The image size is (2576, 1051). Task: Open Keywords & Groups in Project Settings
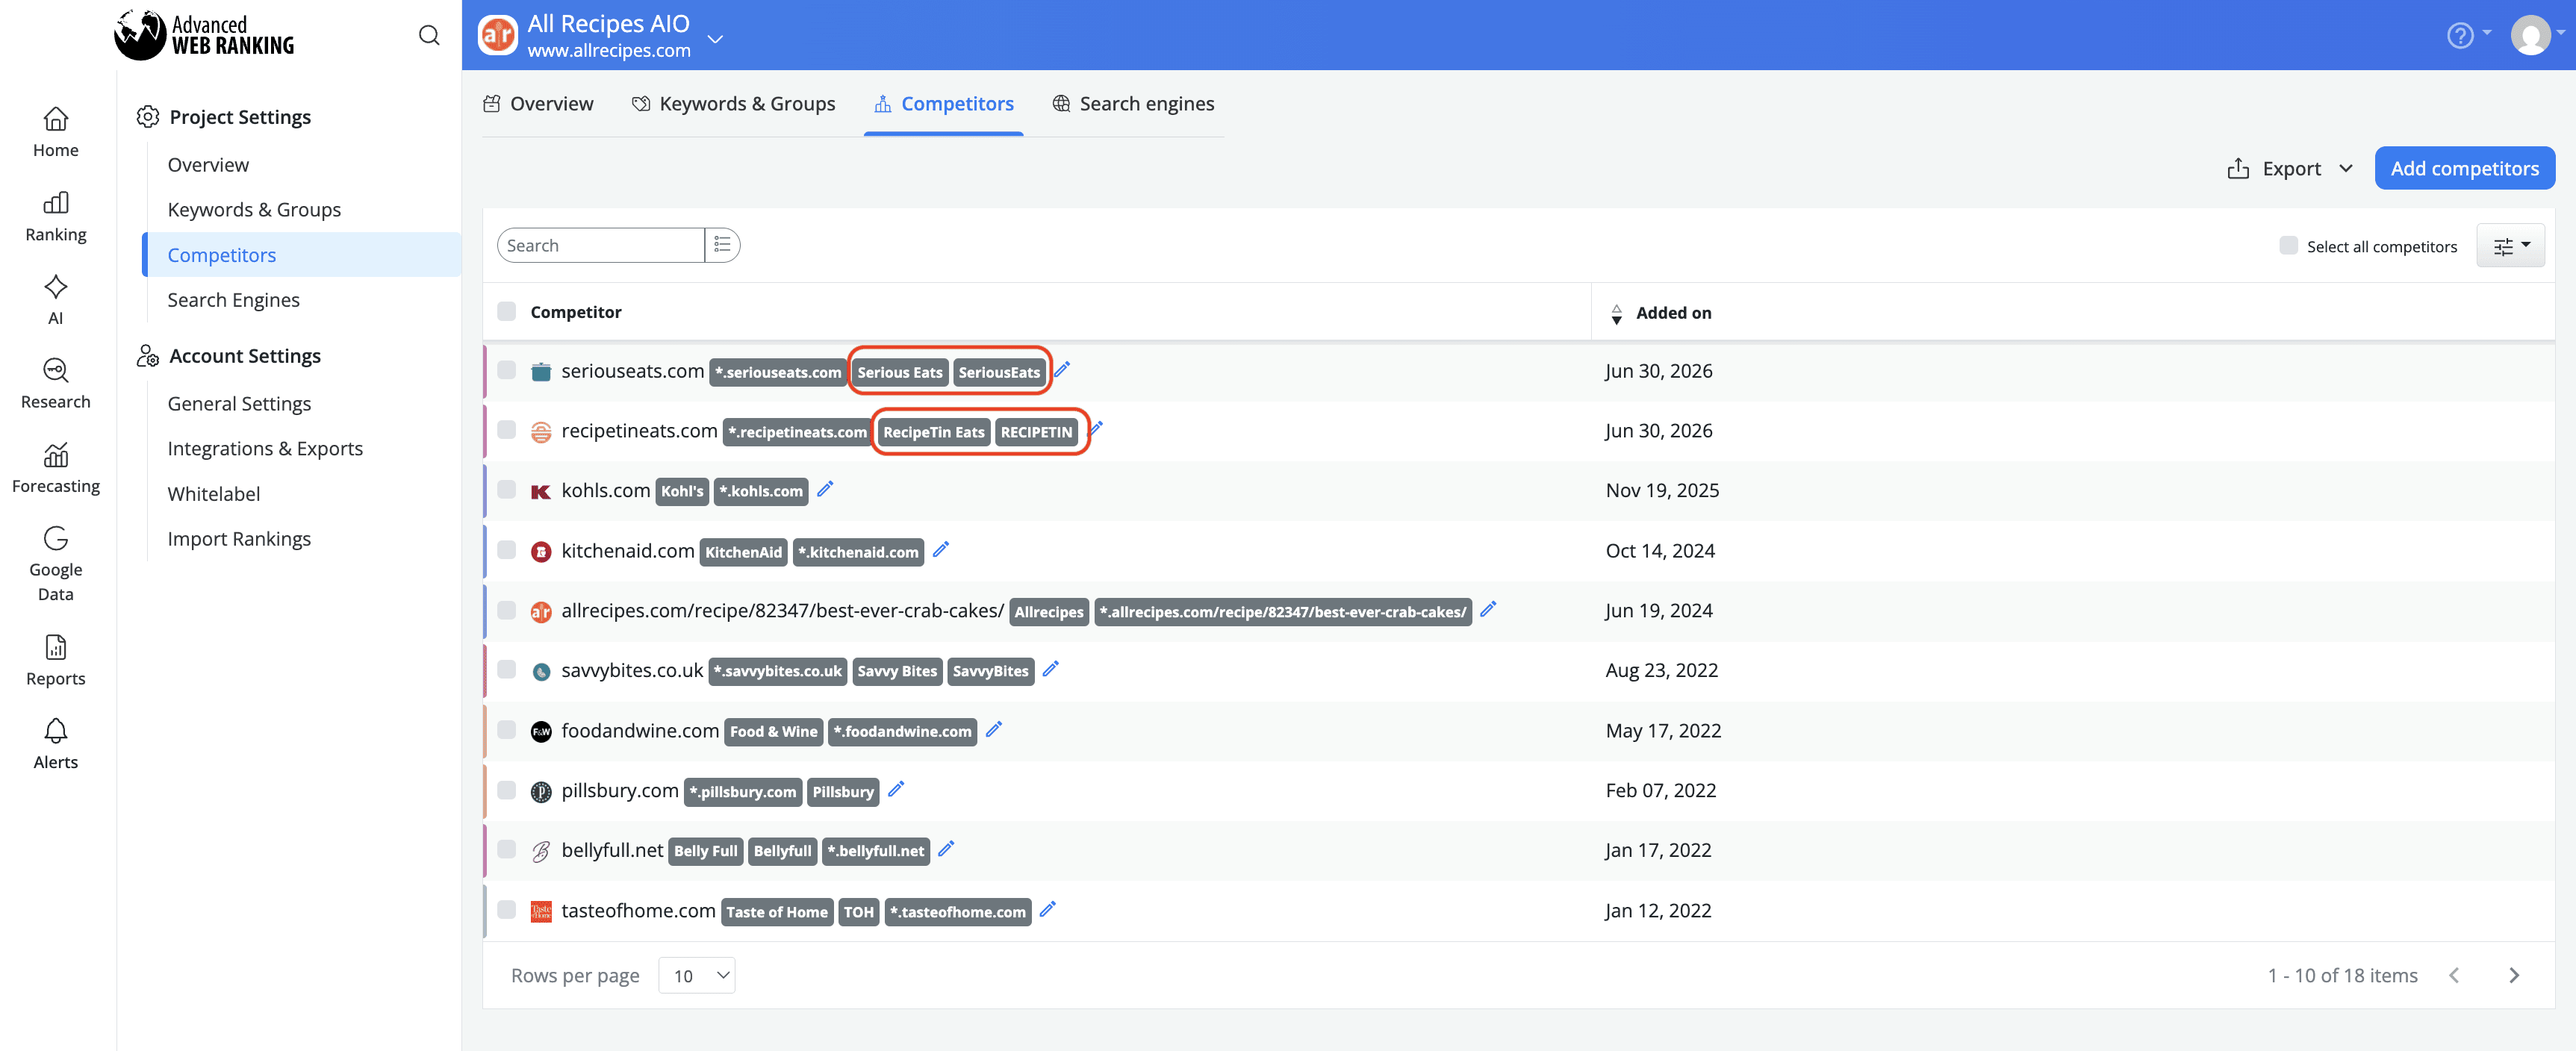[254, 210]
